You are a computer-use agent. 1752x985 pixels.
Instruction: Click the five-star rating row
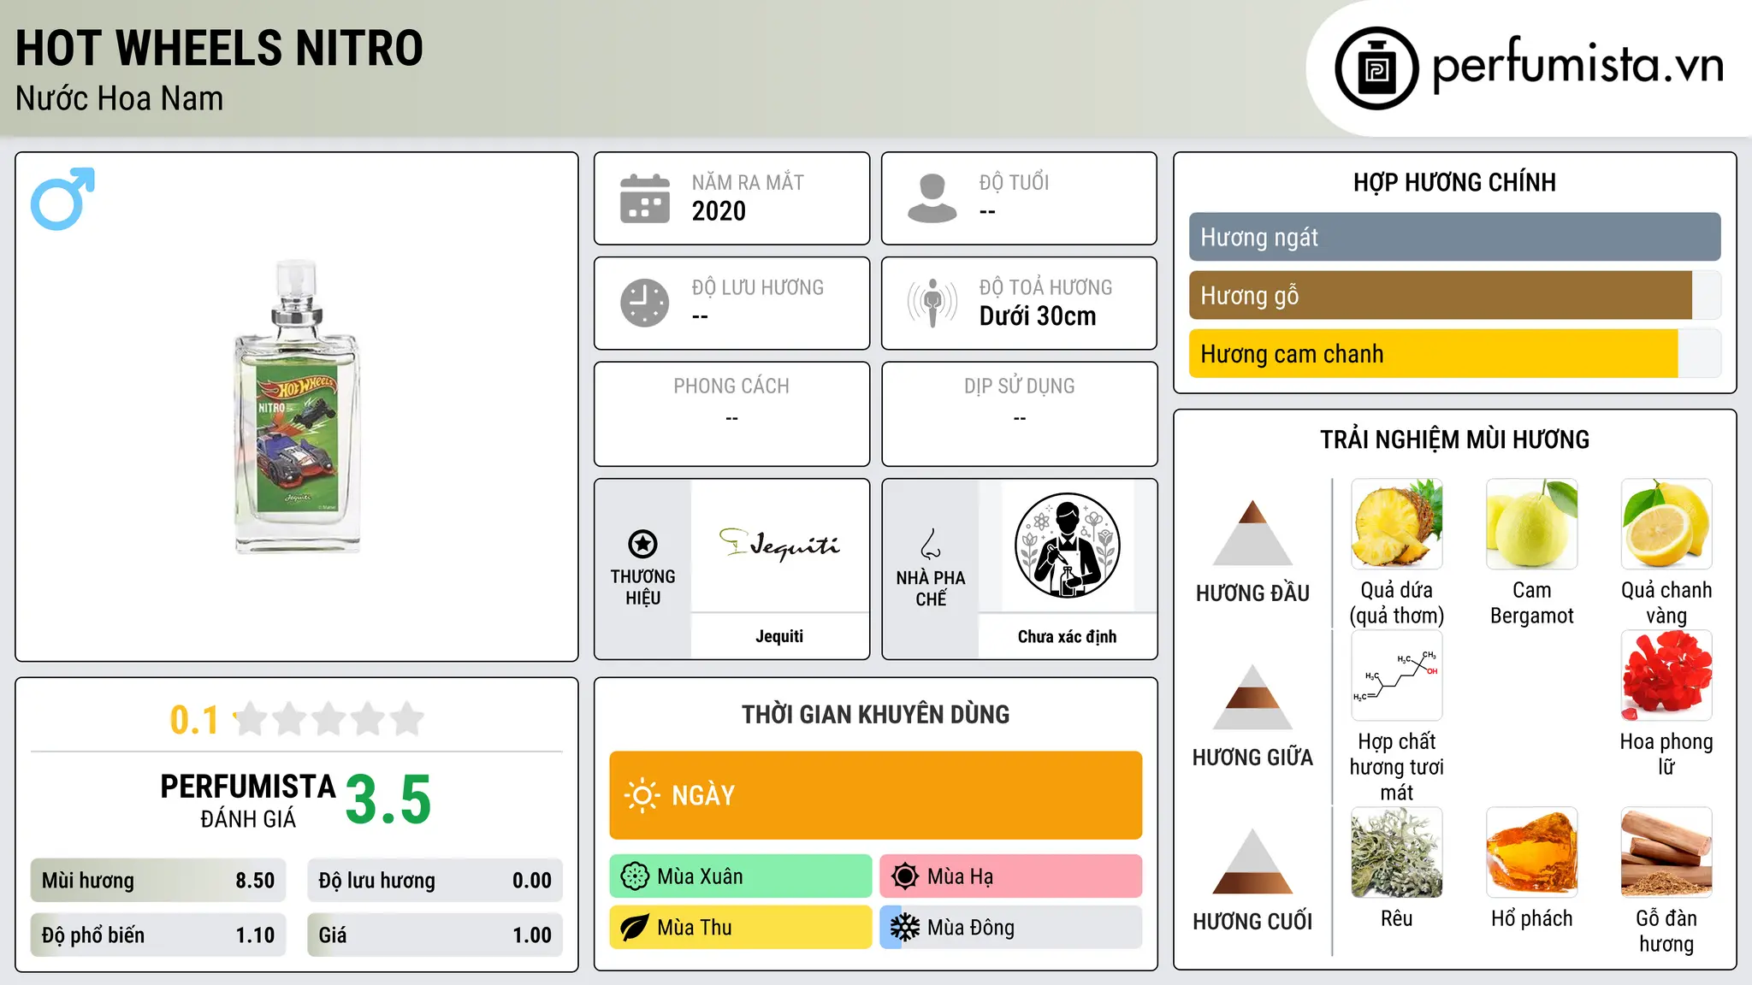pyautogui.click(x=329, y=719)
